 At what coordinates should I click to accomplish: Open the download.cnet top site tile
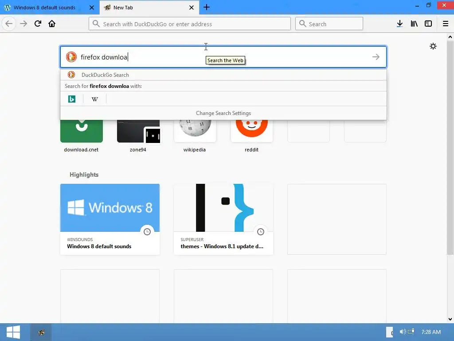[82, 131]
